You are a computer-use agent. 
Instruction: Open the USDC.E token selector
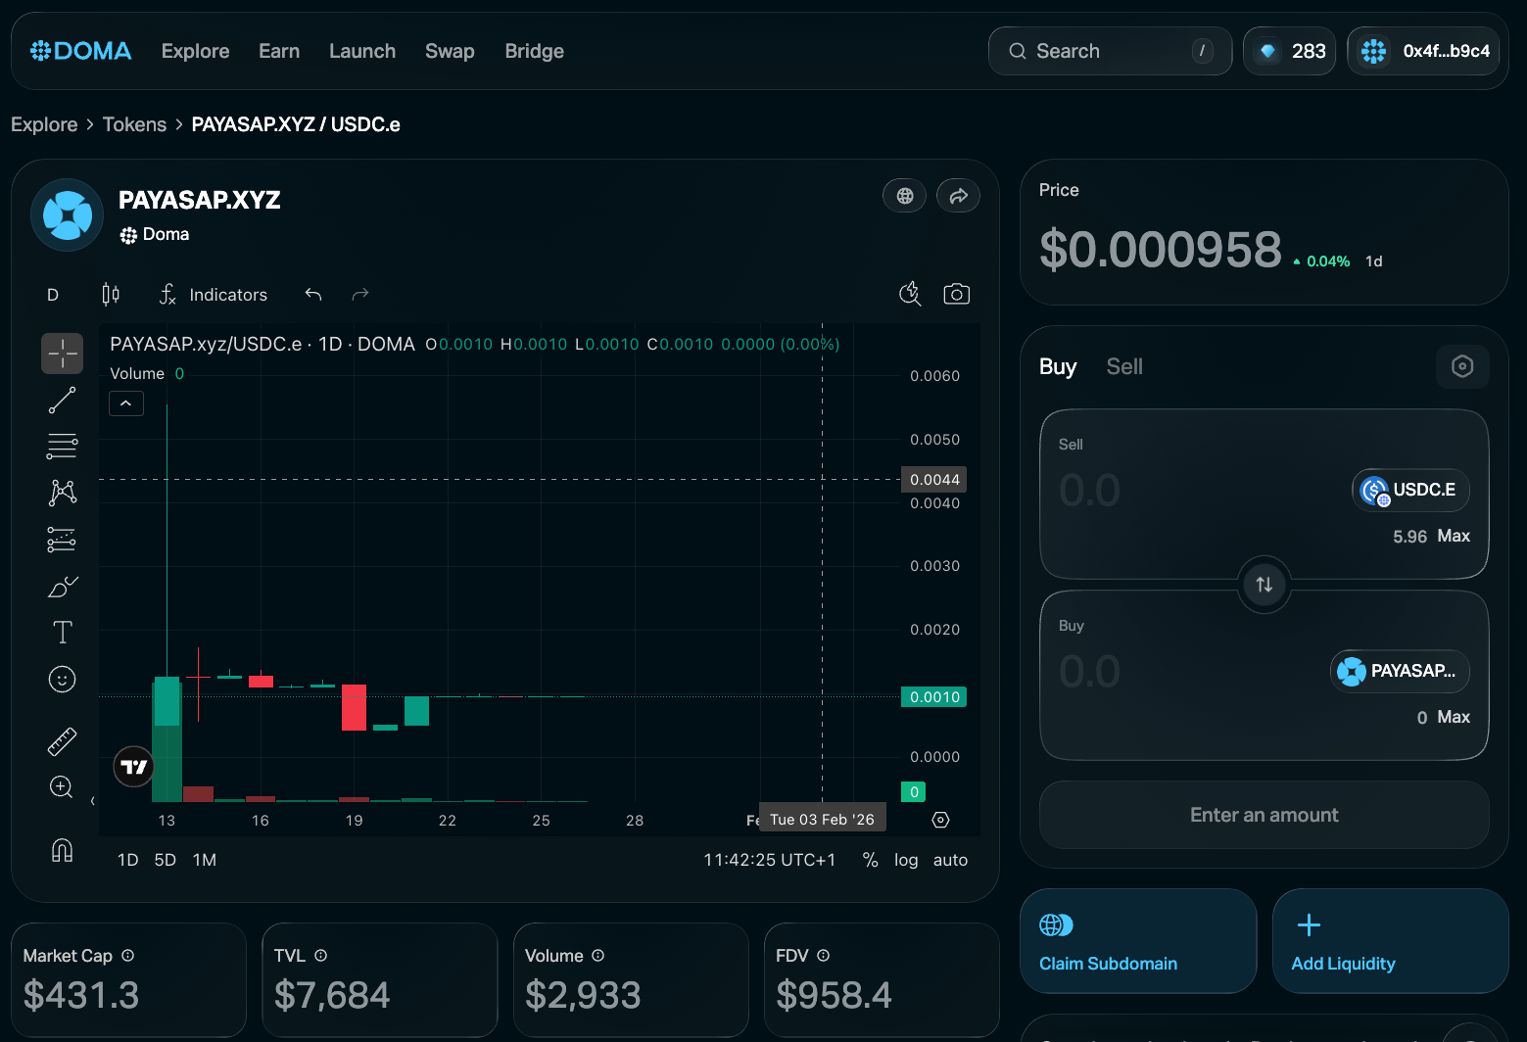[1410, 490]
